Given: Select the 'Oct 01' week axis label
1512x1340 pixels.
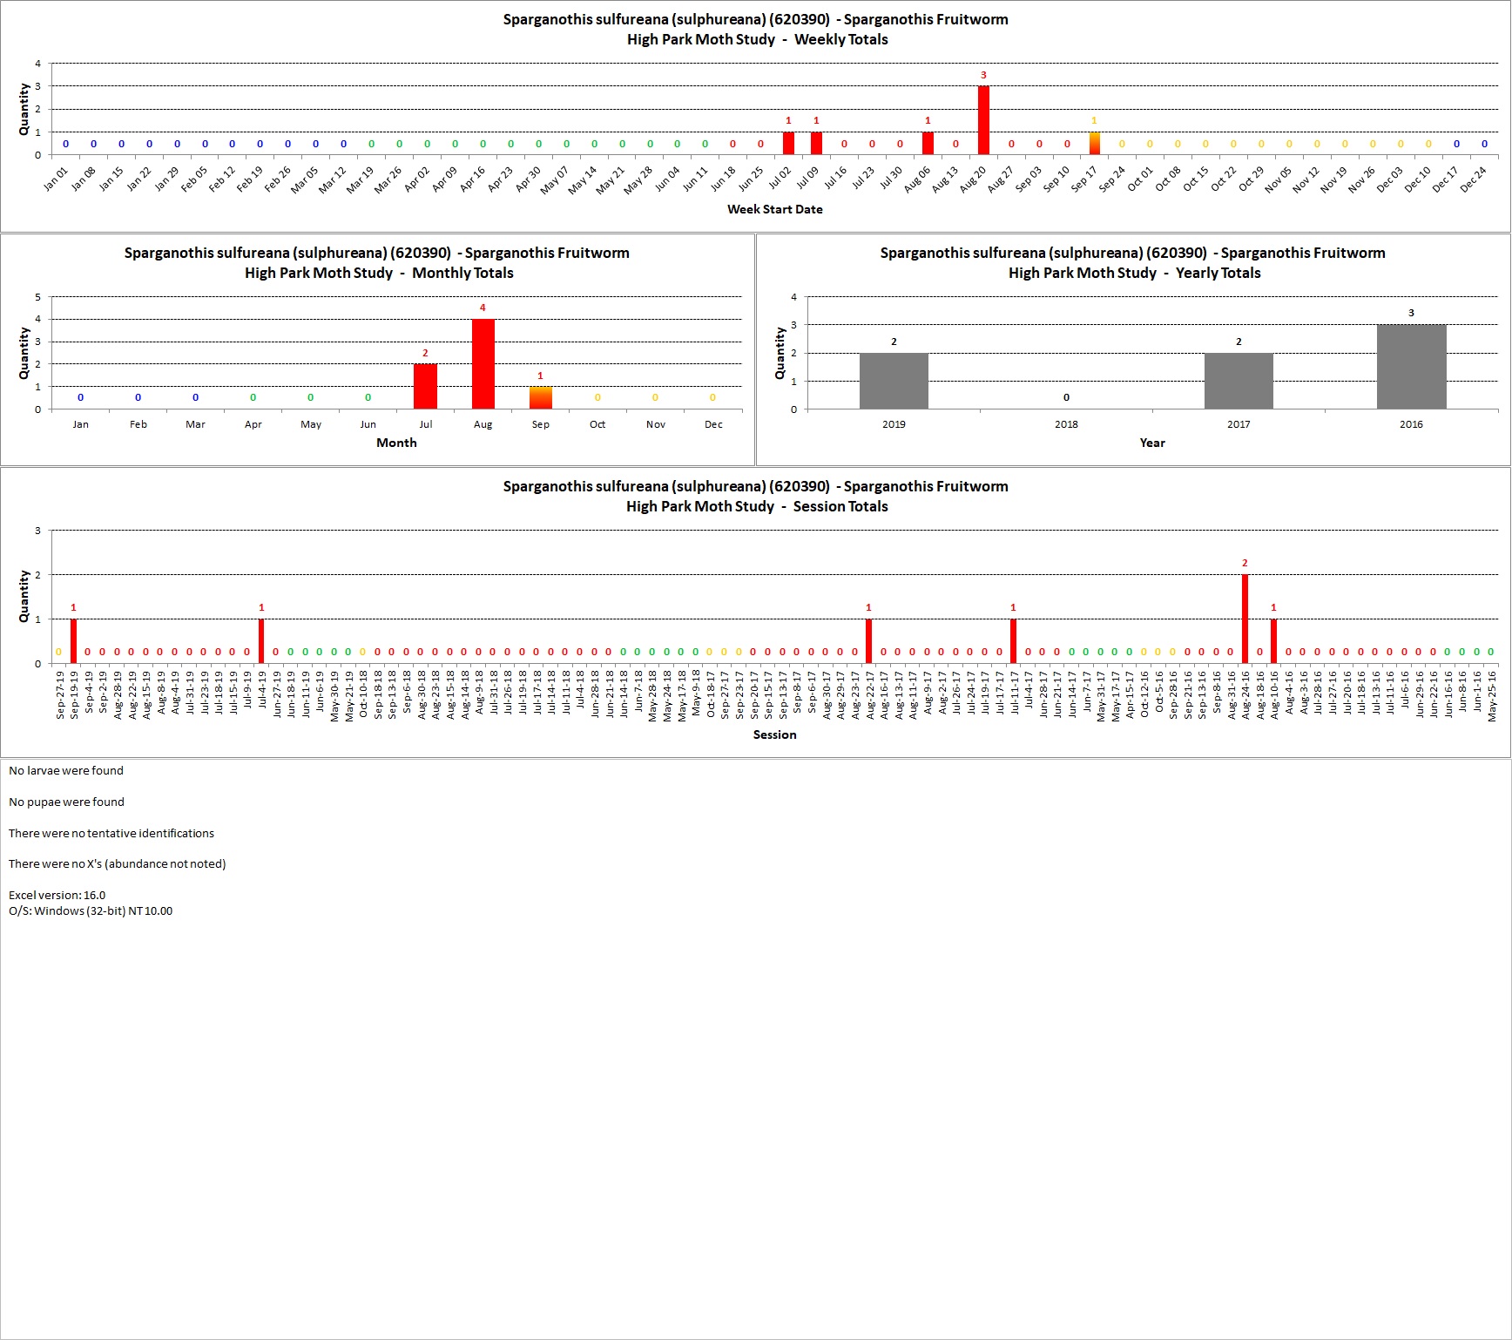Looking at the screenshot, I should [x=1139, y=179].
